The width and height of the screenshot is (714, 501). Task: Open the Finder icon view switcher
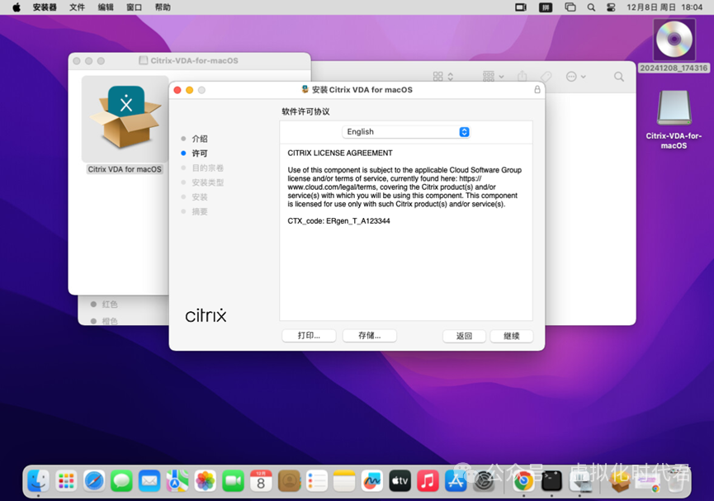(443, 77)
